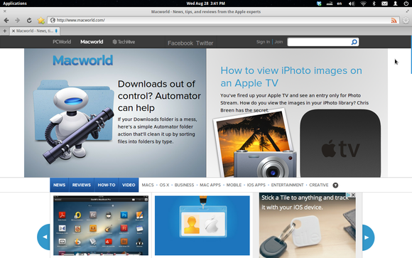Open the power session indicator
This screenshot has width=412, height=258.
click(x=406, y=4)
